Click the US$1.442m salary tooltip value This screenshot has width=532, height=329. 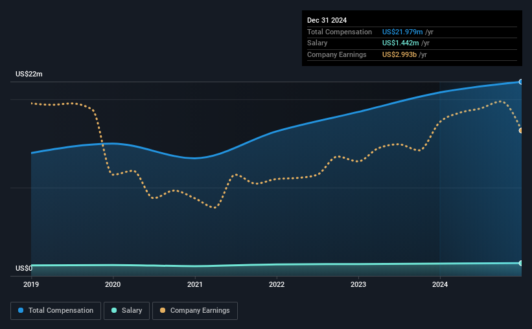pyautogui.click(x=400, y=43)
